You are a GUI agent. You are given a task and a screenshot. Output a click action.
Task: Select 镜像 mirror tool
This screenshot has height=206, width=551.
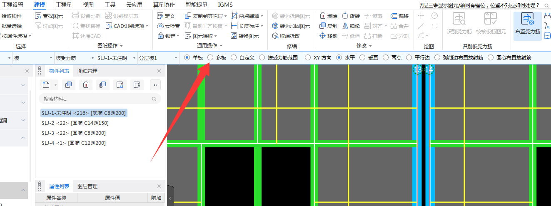click(351, 26)
